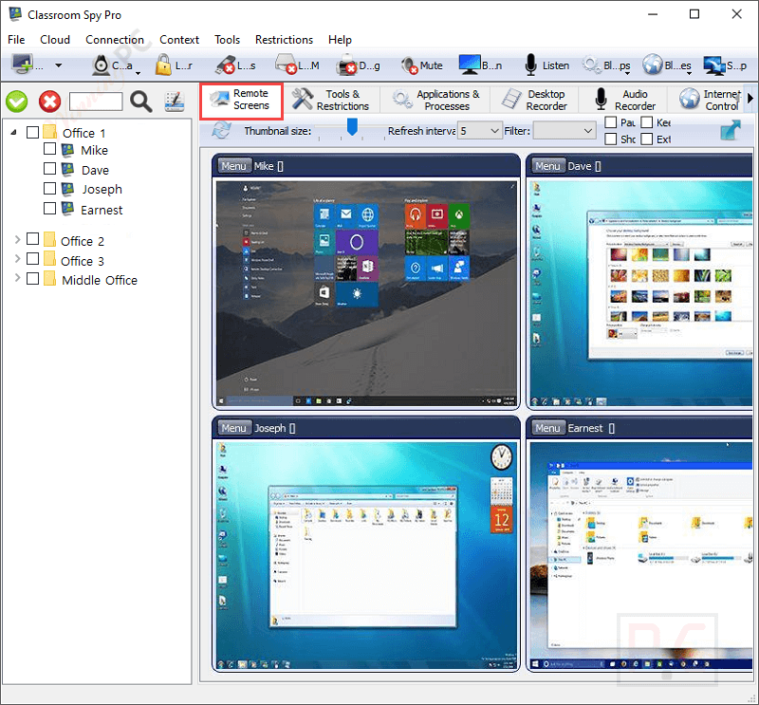Click Earnest's remote screen thumbnail

[x=641, y=552]
